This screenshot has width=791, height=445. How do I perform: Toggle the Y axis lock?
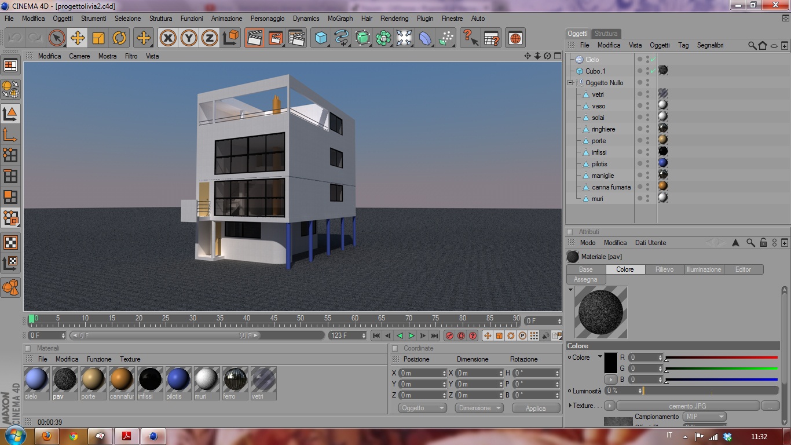[x=189, y=38]
